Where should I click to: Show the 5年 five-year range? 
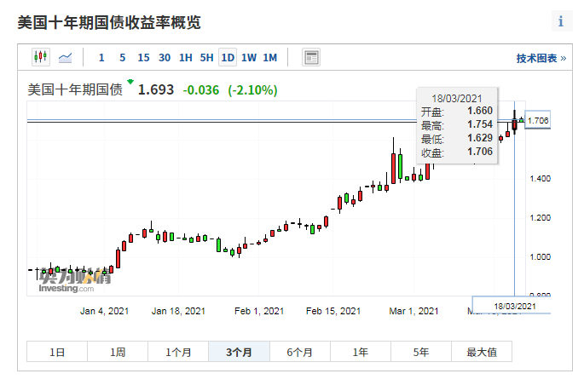421,352
